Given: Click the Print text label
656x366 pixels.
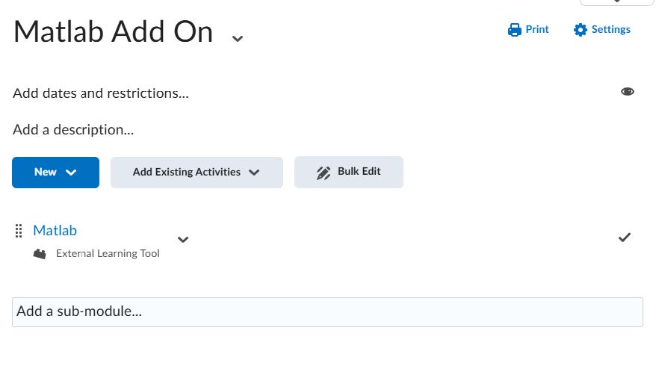Looking at the screenshot, I should click(537, 30).
